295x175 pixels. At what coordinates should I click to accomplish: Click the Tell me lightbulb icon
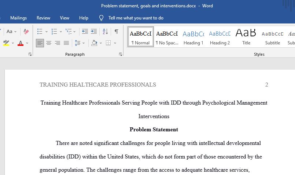pos(101,18)
